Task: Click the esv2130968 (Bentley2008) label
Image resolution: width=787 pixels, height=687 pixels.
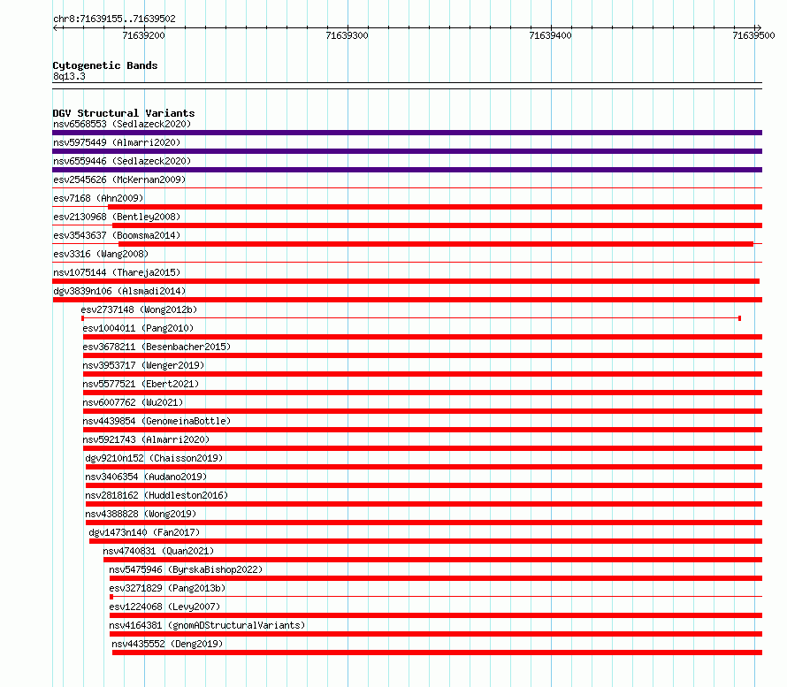Action: coord(117,217)
